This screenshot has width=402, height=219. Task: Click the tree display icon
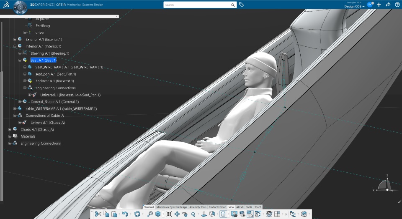(x=293, y=214)
